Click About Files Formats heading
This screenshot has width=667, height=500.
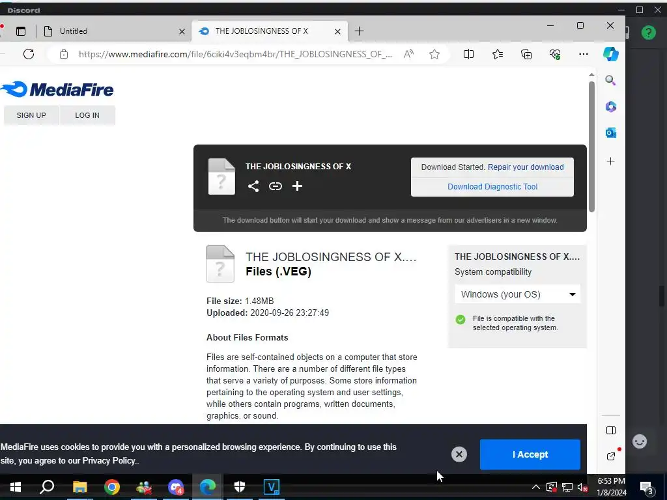click(247, 338)
